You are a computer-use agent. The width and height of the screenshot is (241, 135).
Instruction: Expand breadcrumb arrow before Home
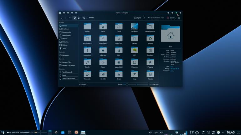pos(87,18)
